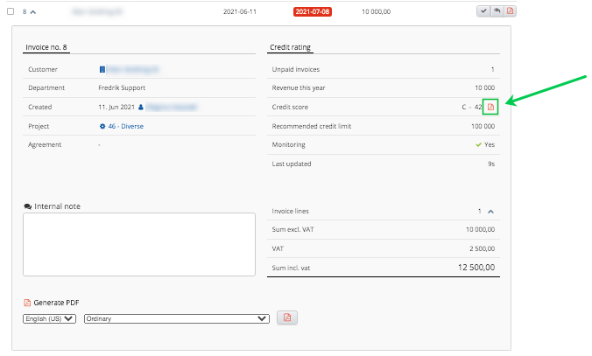Click inside the internal note text box
This screenshot has height=356, width=592.
pos(126,244)
